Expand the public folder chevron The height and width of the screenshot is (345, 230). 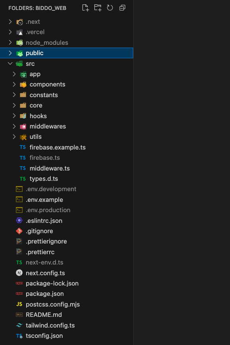point(10,53)
